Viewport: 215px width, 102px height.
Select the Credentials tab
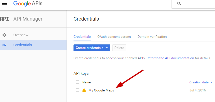click(x=82, y=37)
